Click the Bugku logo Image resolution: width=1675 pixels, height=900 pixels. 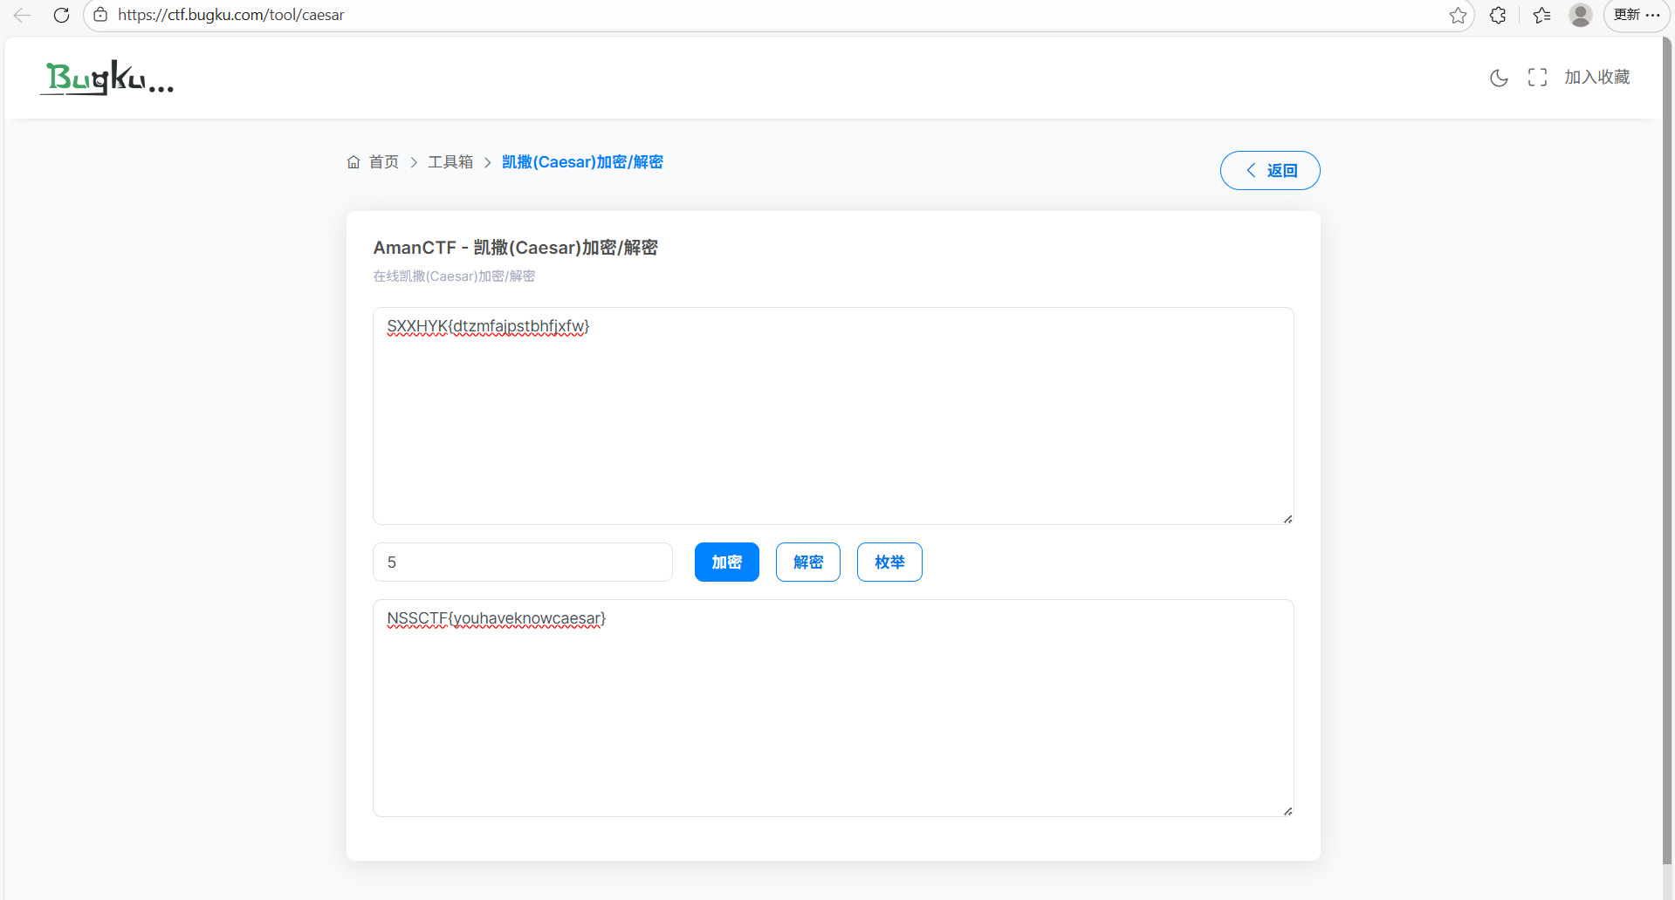coord(107,78)
